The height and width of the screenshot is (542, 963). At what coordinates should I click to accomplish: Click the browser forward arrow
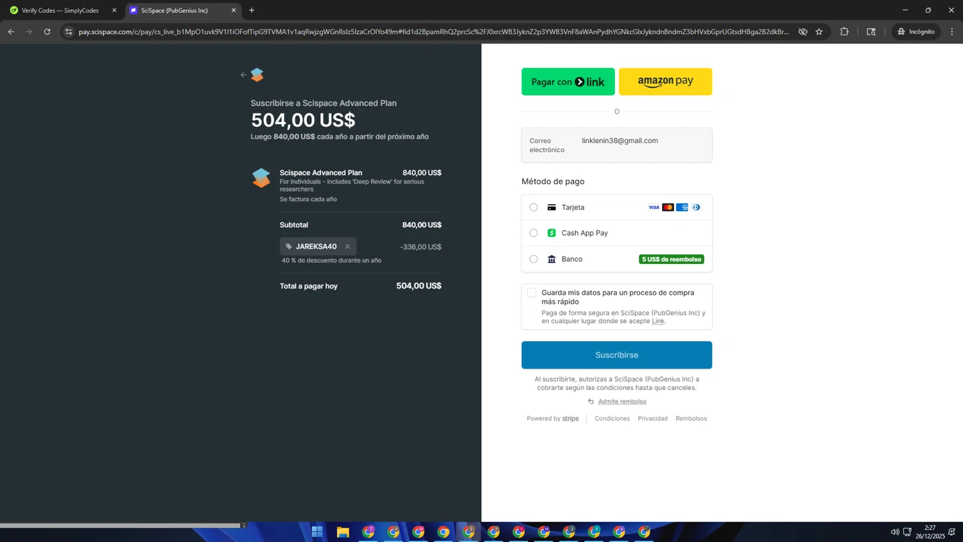pyautogui.click(x=29, y=31)
